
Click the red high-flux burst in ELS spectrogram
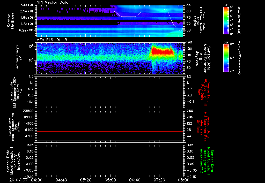click(162, 51)
